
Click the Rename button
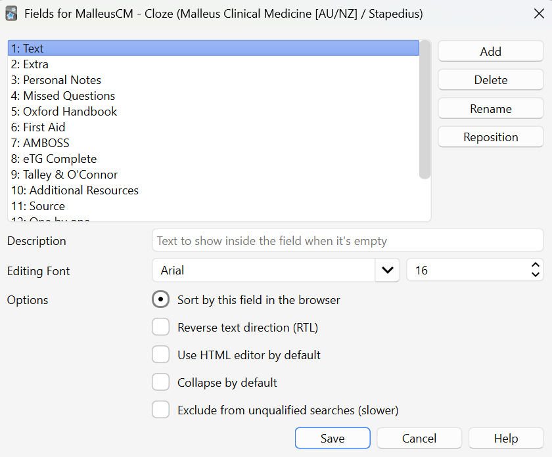click(490, 109)
